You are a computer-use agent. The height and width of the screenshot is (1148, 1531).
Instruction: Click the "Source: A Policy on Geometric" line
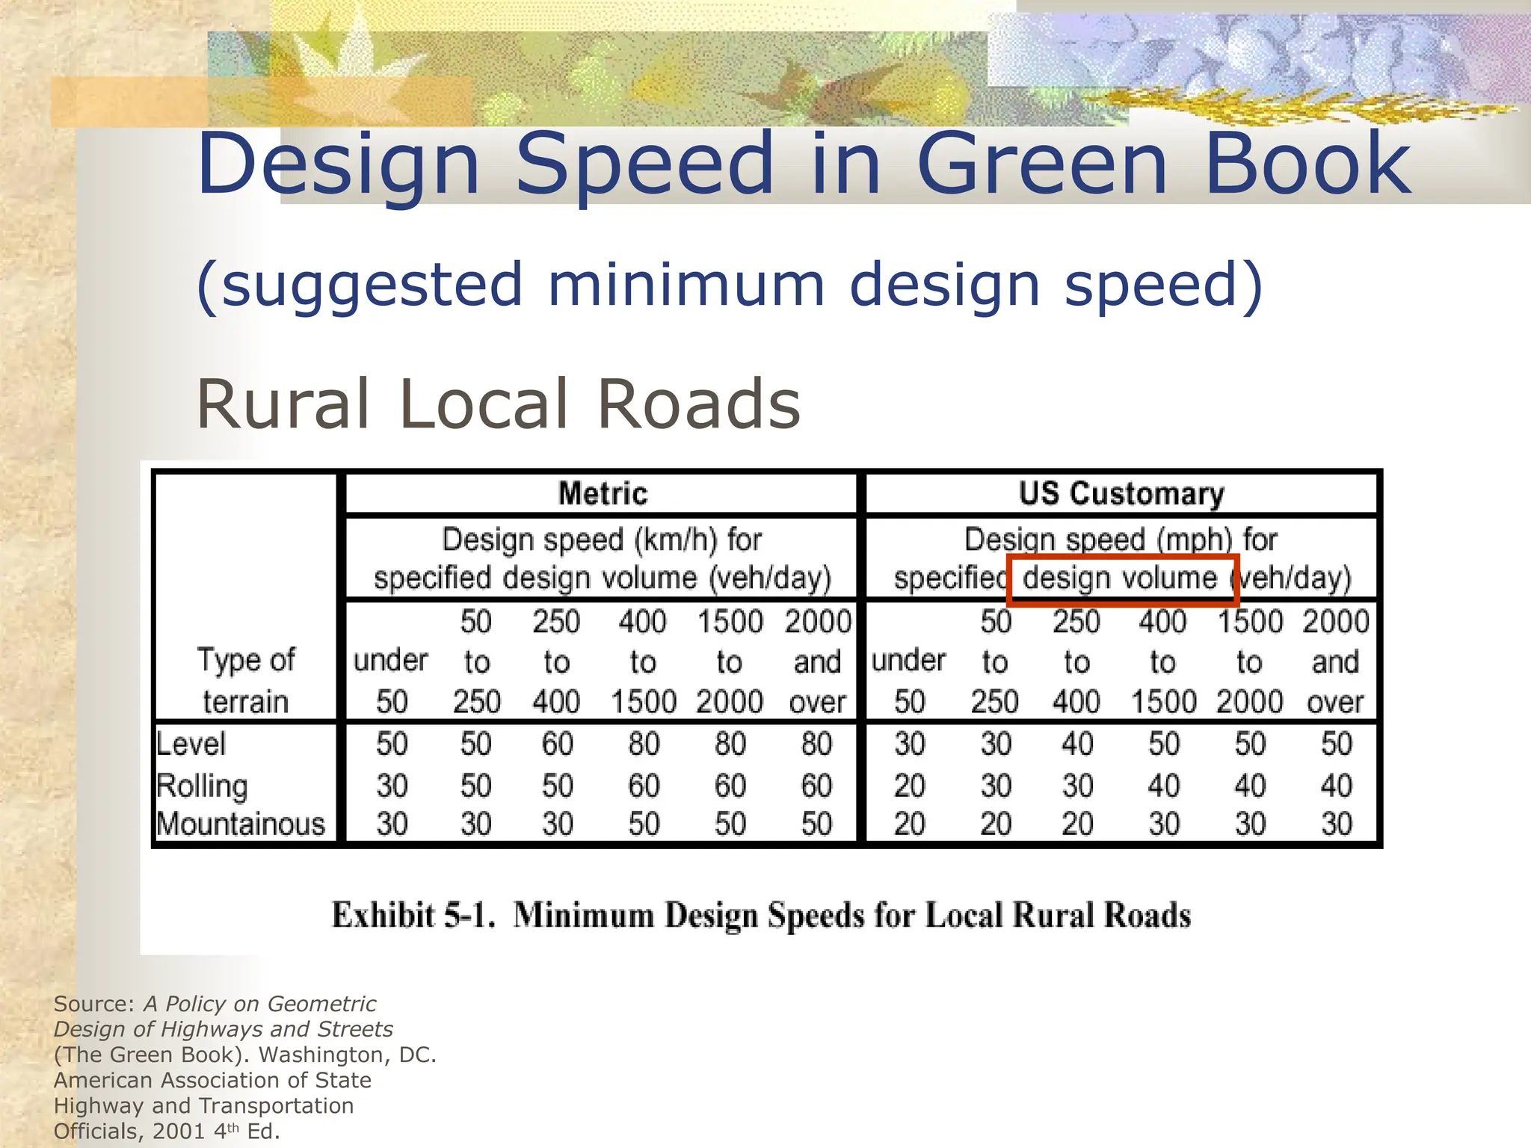point(215,1004)
